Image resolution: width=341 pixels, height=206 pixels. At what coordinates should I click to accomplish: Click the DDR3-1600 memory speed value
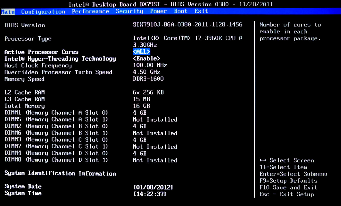click(x=148, y=79)
